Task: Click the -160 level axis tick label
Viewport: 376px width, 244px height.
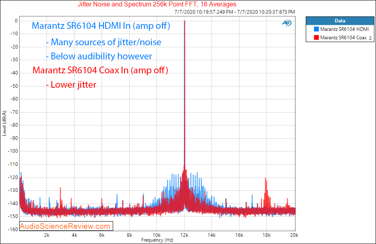Action: click(13, 230)
